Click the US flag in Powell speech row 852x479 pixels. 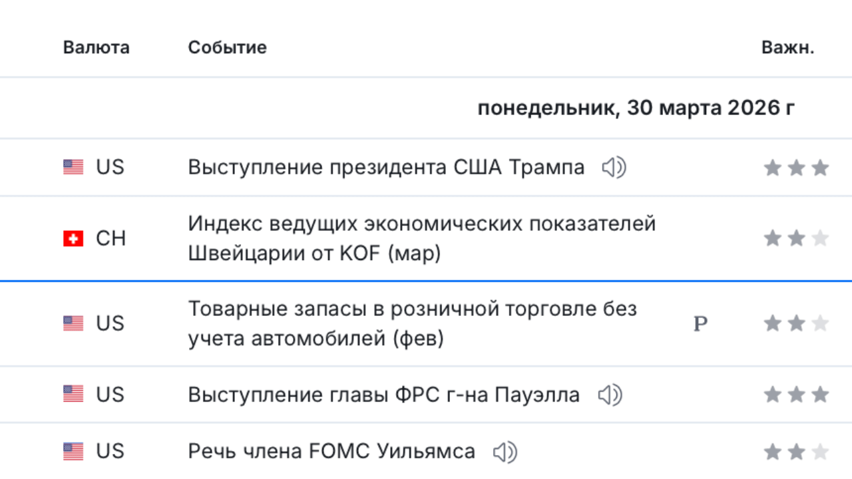[73, 395]
